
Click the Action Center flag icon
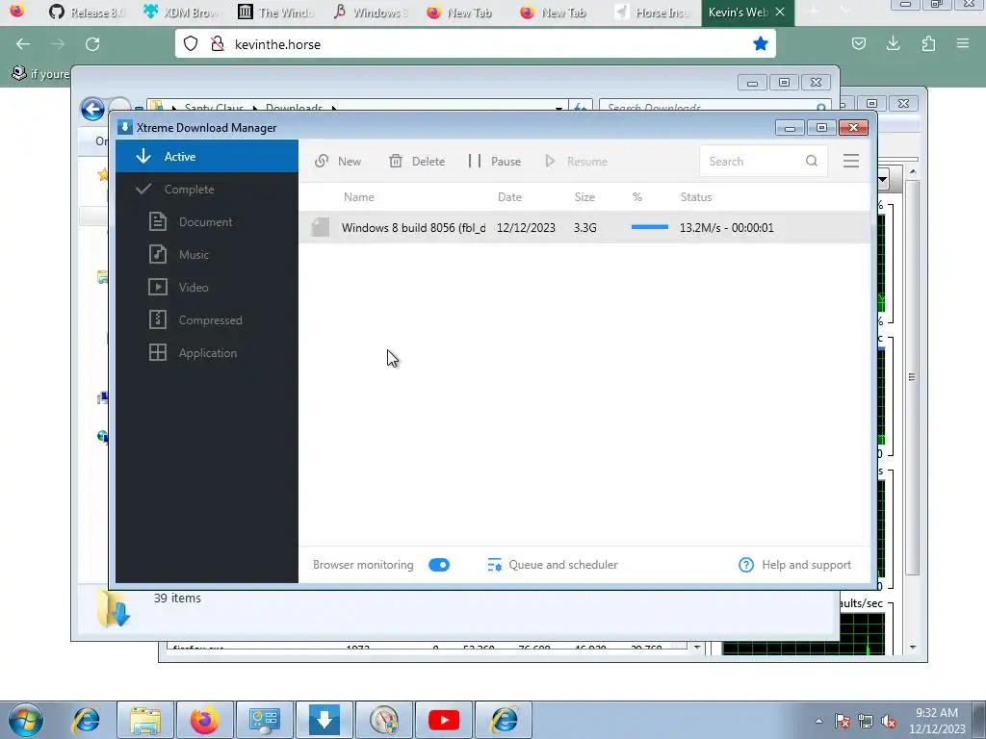843,722
